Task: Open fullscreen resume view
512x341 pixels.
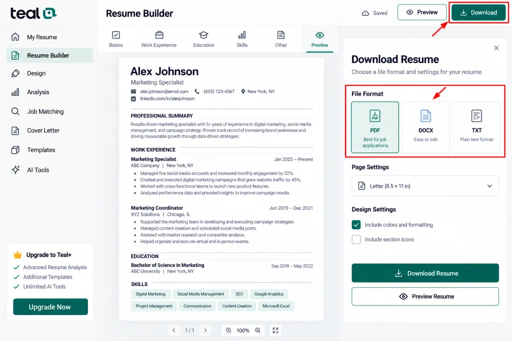Action: pyautogui.click(x=275, y=330)
